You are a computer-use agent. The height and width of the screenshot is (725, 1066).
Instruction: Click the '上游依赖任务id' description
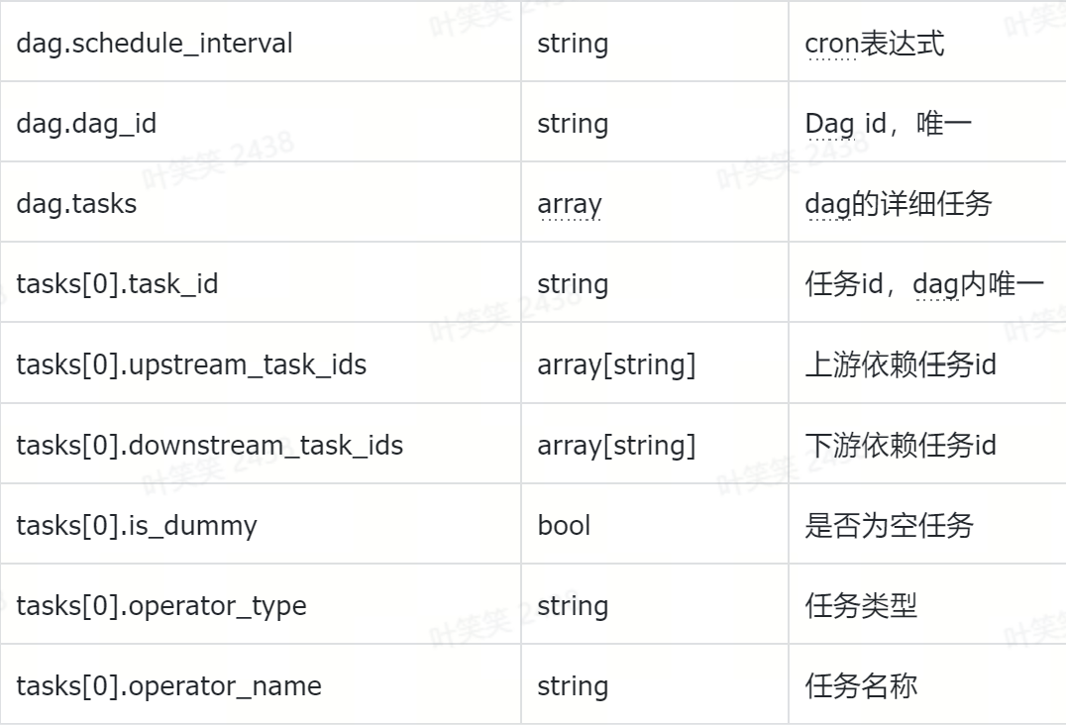coord(901,364)
